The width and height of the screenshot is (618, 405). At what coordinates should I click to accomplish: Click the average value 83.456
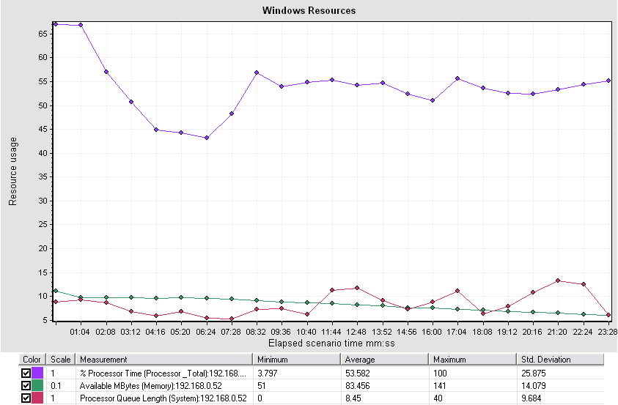point(358,386)
